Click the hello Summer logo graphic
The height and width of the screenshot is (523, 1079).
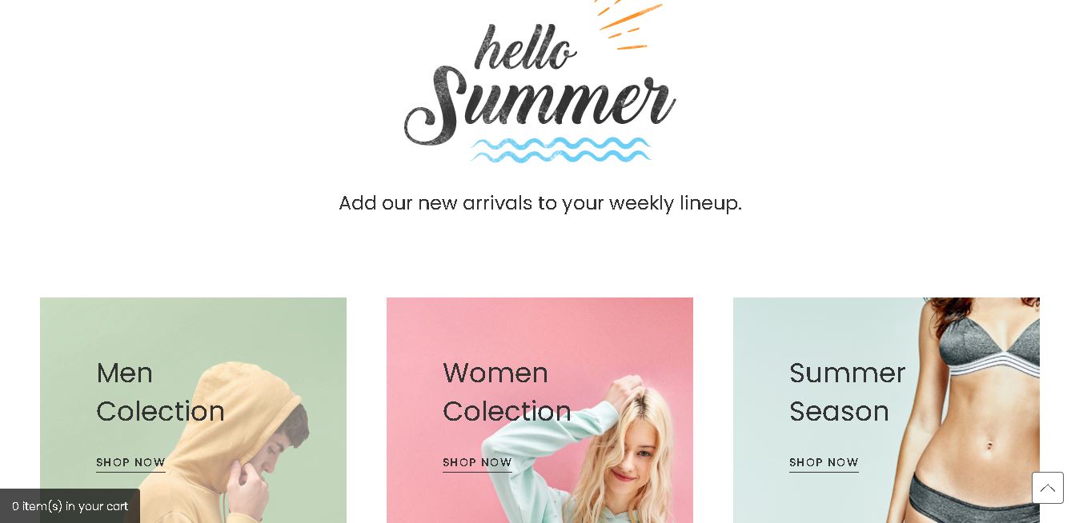click(x=540, y=82)
